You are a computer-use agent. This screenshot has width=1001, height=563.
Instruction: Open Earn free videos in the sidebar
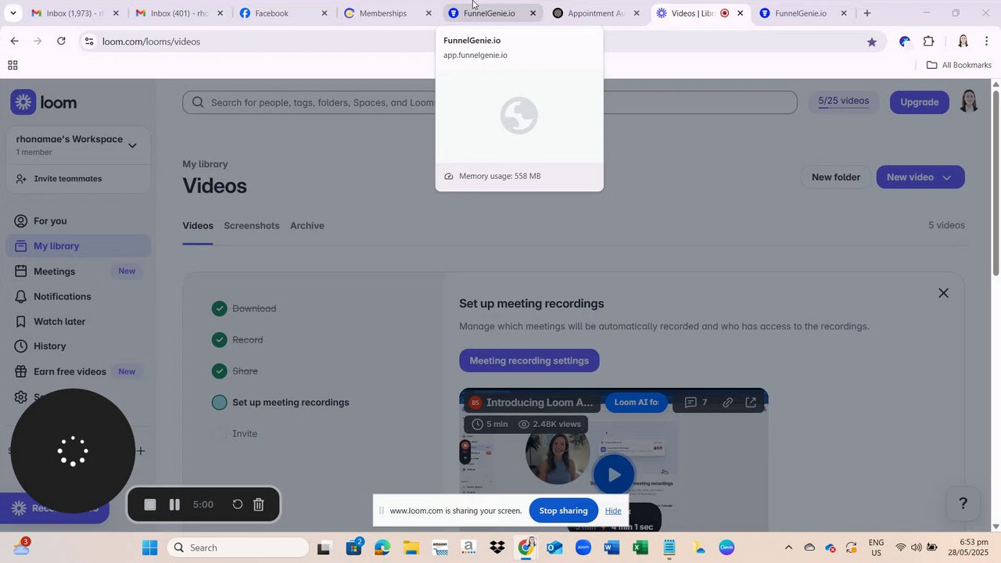click(78, 371)
